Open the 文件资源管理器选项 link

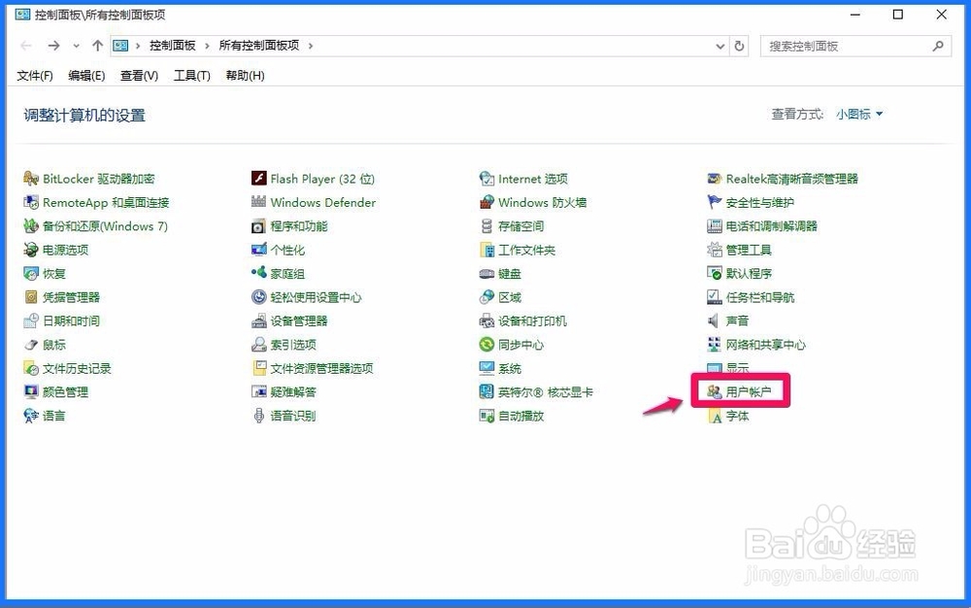click(x=322, y=368)
